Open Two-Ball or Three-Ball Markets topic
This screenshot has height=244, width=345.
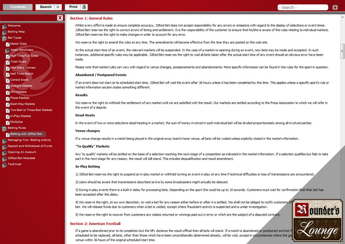tap(31, 110)
